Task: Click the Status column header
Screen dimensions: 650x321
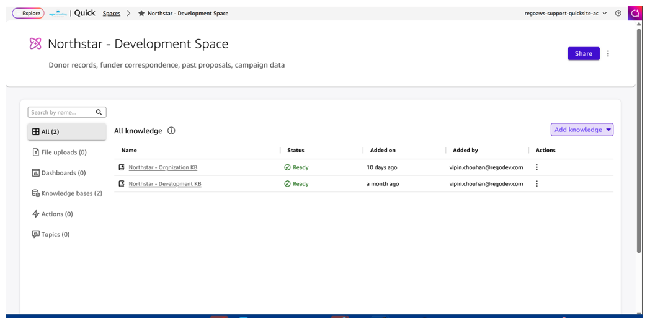Action: (296, 150)
